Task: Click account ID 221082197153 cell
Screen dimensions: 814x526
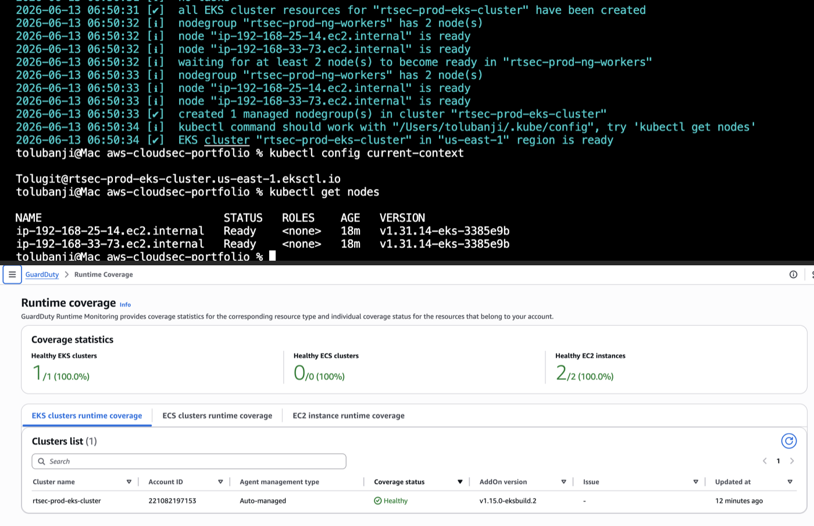Action: click(x=172, y=501)
